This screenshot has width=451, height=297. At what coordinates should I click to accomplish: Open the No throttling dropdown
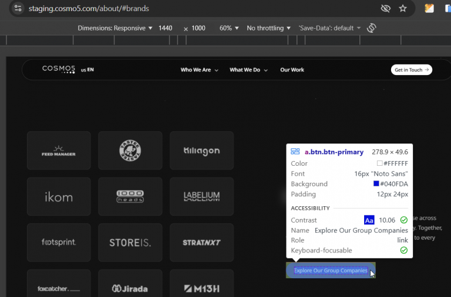(268, 28)
